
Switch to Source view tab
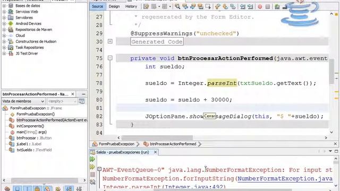[x=98, y=6]
